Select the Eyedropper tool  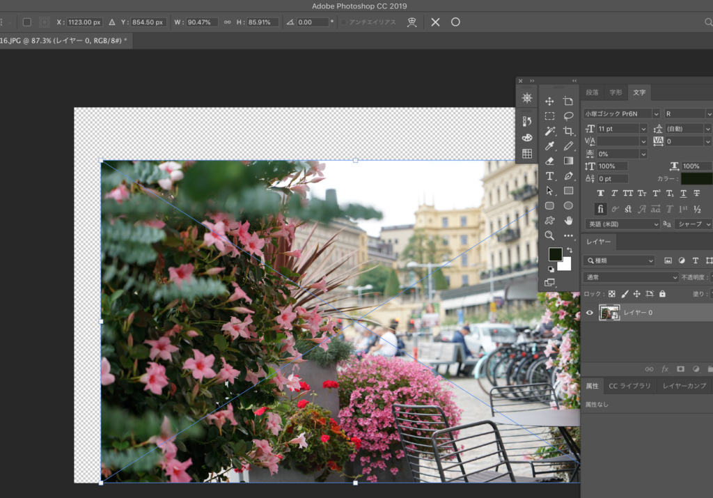click(x=549, y=146)
